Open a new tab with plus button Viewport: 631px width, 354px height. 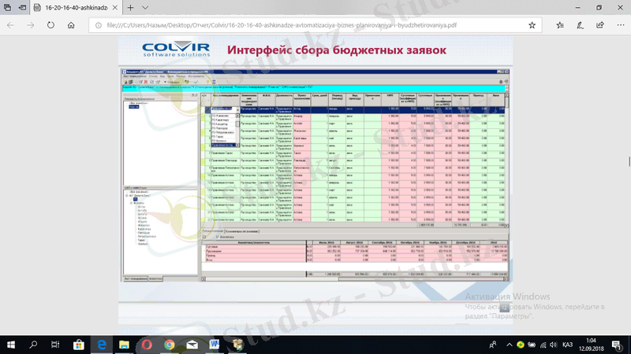(x=130, y=7)
